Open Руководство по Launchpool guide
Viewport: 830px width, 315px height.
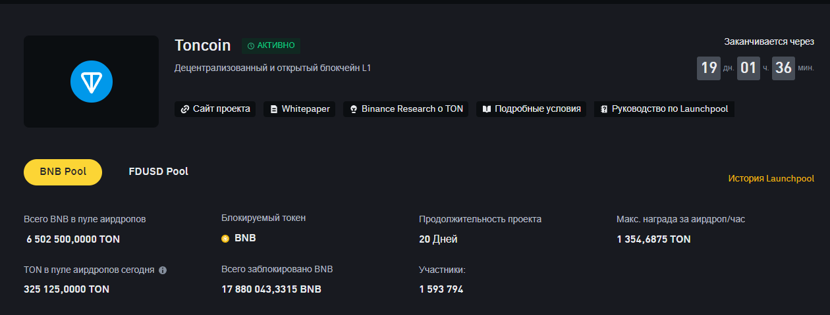[x=664, y=109]
